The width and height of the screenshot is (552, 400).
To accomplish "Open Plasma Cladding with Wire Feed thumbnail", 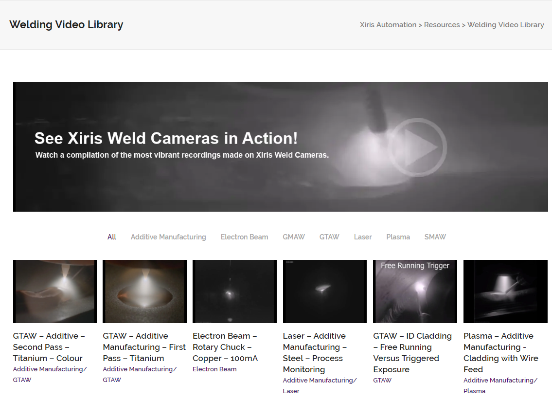I will [x=505, y=291].
